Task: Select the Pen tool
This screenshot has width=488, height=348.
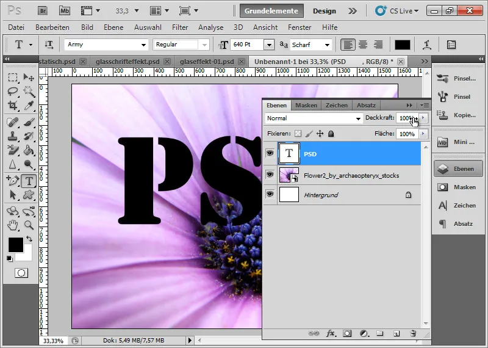Action: click(x=13, y=181)
